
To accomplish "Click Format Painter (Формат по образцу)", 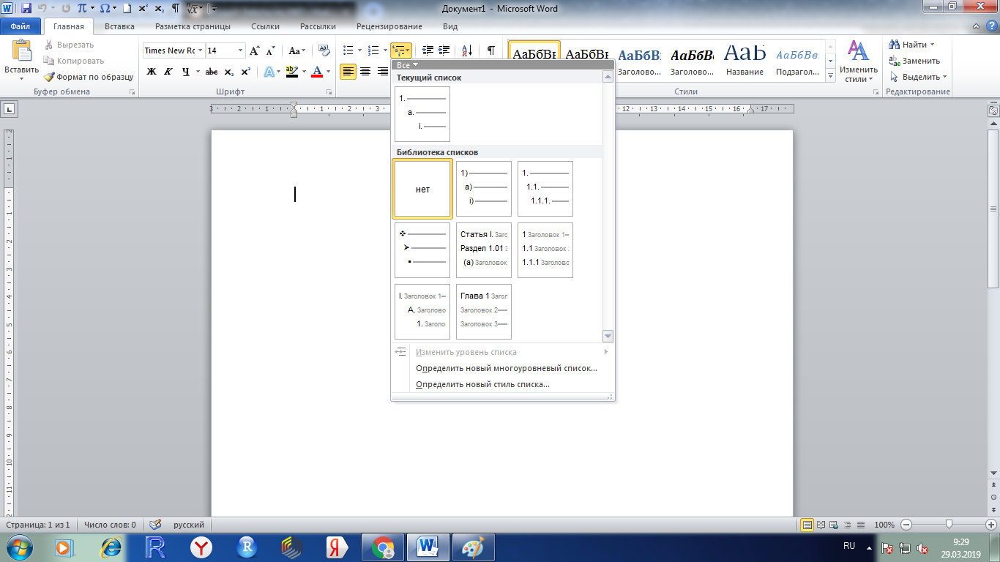I will click(x=88, y=77).
